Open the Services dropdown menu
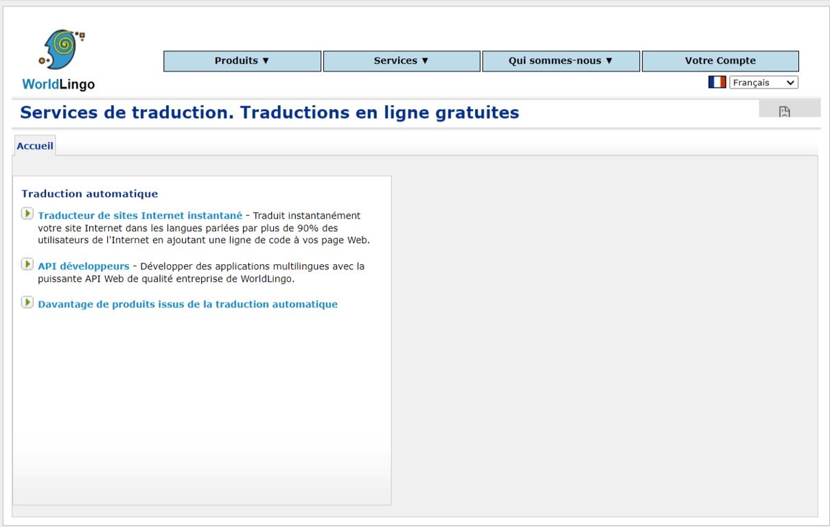 pyautogui.click(x=401, y=60)
